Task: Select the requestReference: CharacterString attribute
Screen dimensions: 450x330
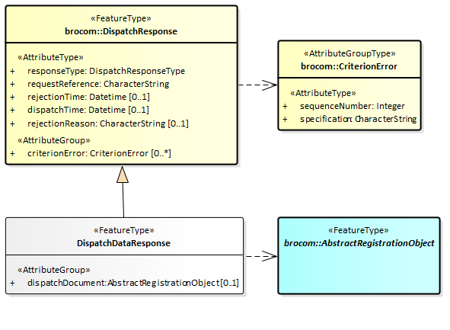Action: click(98, 84)
